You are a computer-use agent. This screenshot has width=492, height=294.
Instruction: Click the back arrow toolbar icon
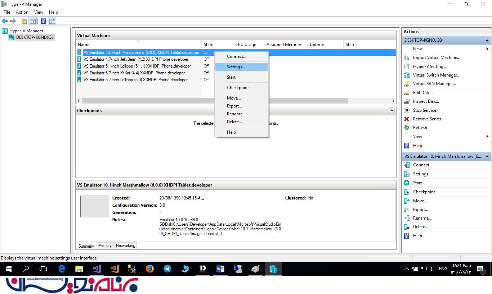point(5,21)
